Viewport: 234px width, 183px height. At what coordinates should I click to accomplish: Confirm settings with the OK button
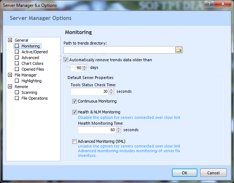tap(185, 173)
